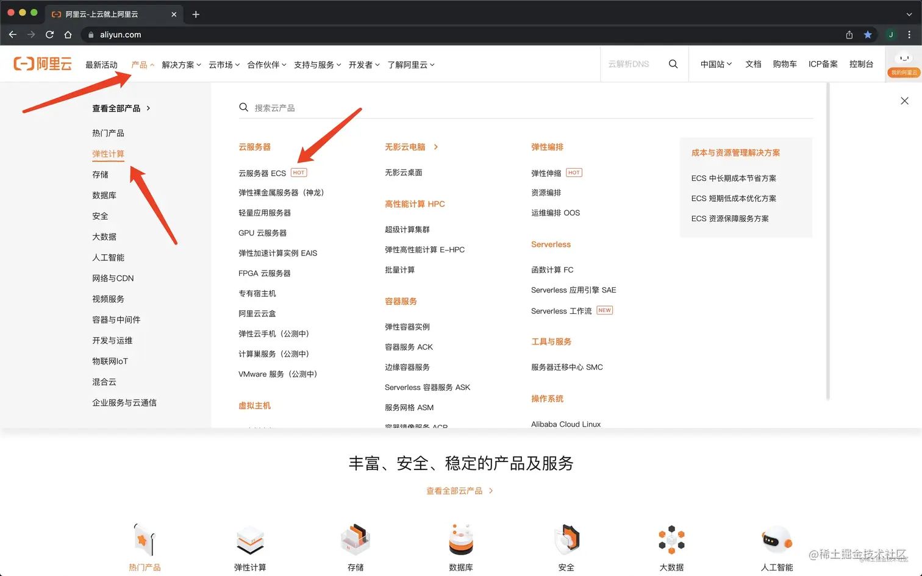This screenshot has height=576, width=922.
Task: Expand the 解决方案 navigation dropdown
Action: pos(181,65)
